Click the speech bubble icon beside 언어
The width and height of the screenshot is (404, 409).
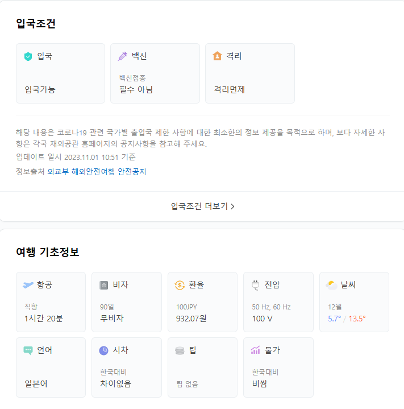[x=28, y=350]
